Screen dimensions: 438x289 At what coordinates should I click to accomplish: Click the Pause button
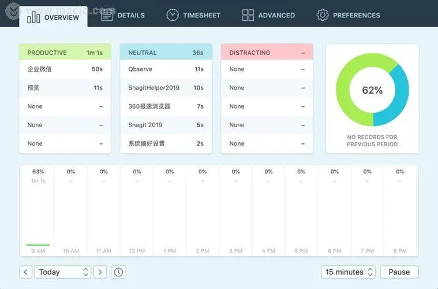click(399, 272)
